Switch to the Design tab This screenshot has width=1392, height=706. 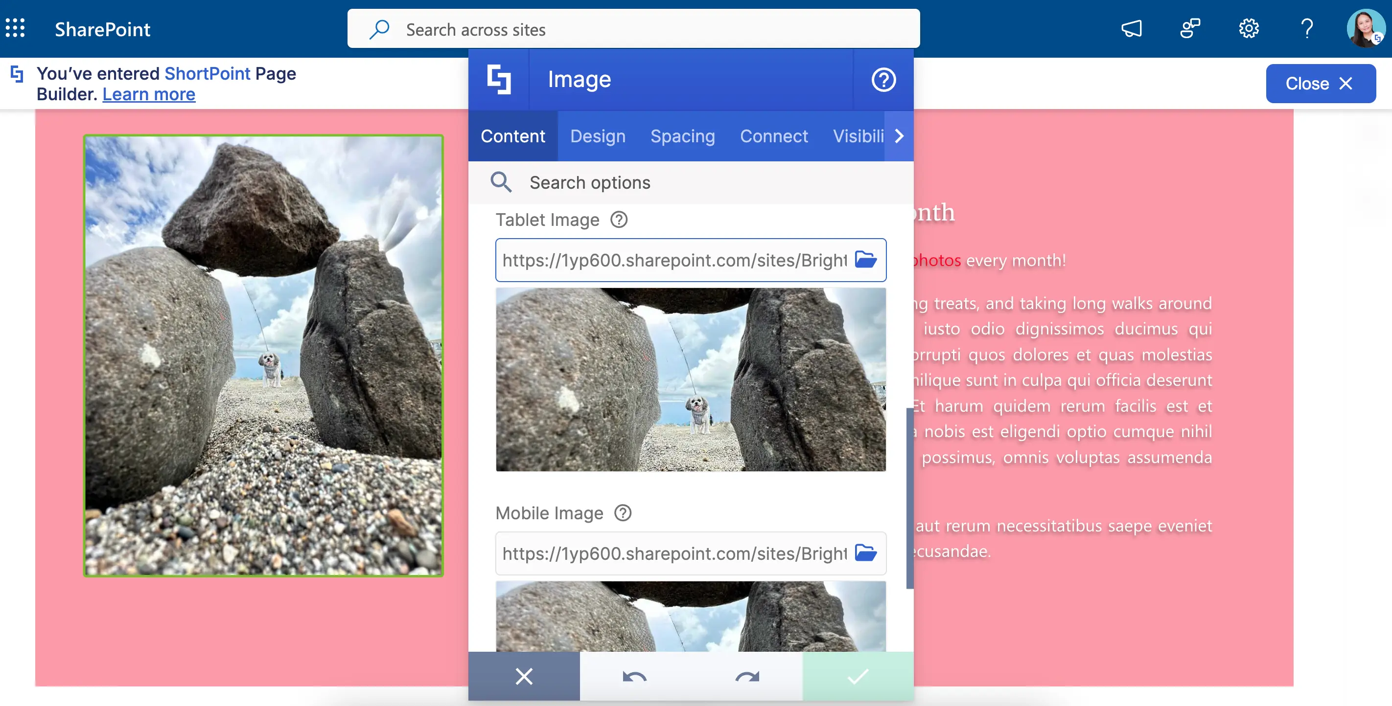click(x=598, y=136)
